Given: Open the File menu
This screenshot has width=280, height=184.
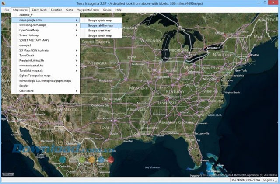Looking at the screenshot, I should point(7,9).
